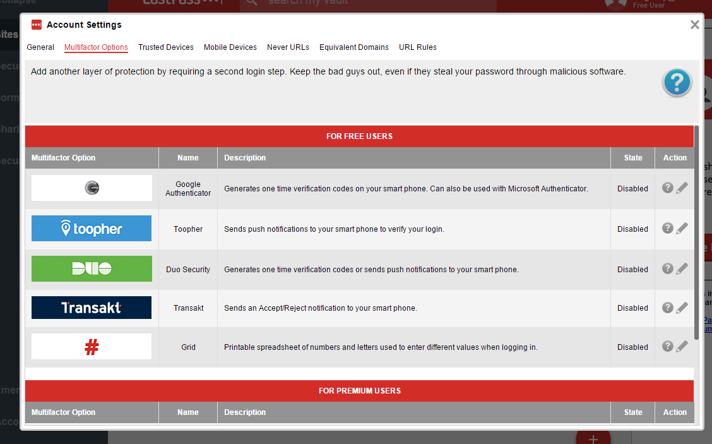Edit Transakt settings with pencil icon
Viewport: 712px width, 444px height.
(x=682, y=308)
